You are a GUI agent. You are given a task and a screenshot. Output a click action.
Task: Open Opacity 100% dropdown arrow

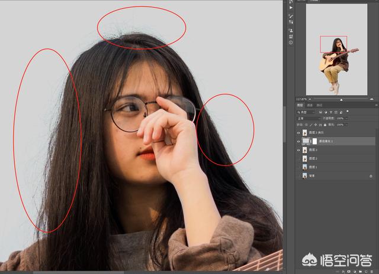(x=346, y=119)
